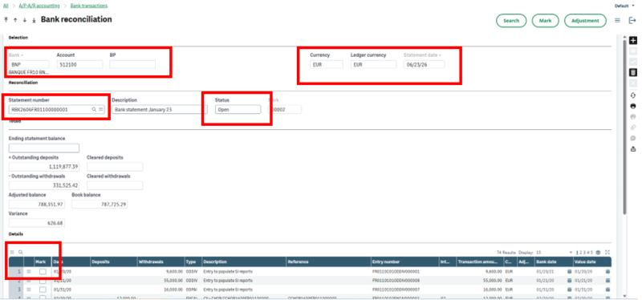Sort by the Type column header

pos(193,262)
